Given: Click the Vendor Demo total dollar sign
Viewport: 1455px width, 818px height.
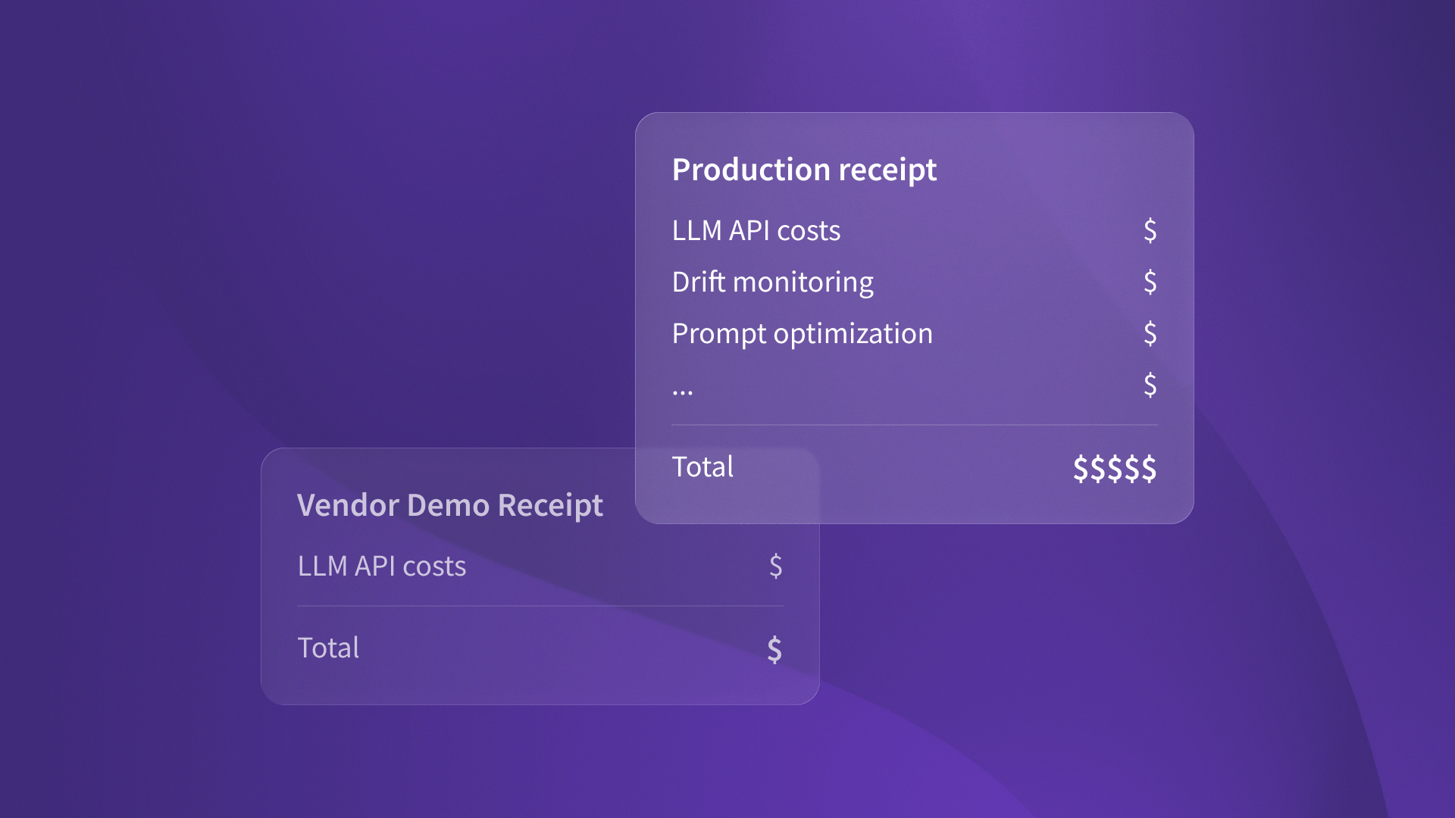Looking at the screenshot, I should coord(774,649).
